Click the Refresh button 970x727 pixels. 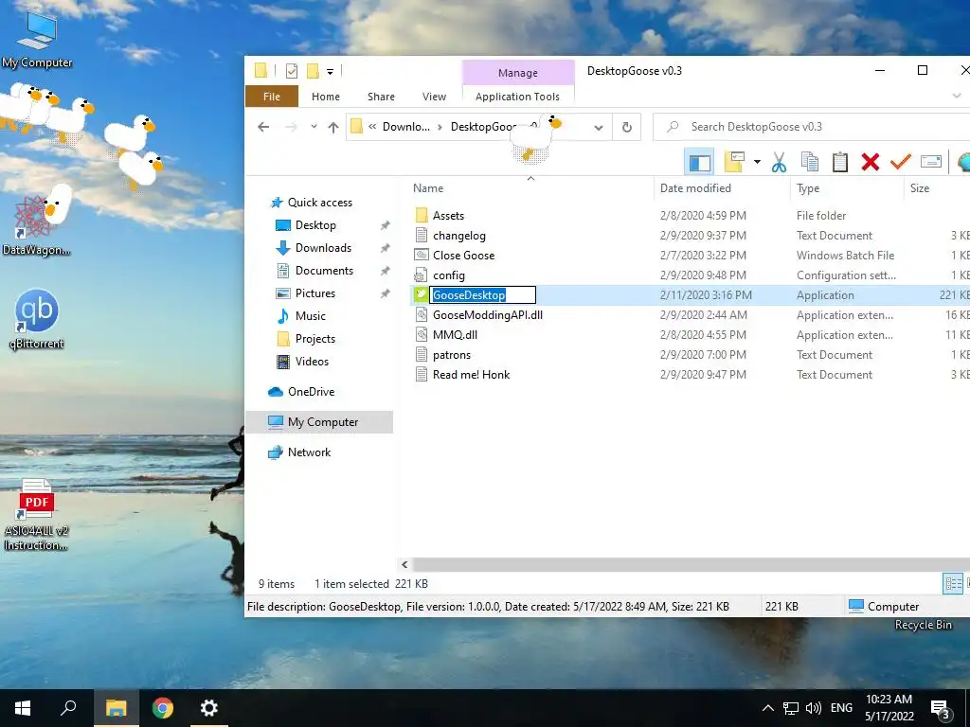(627, 128)
